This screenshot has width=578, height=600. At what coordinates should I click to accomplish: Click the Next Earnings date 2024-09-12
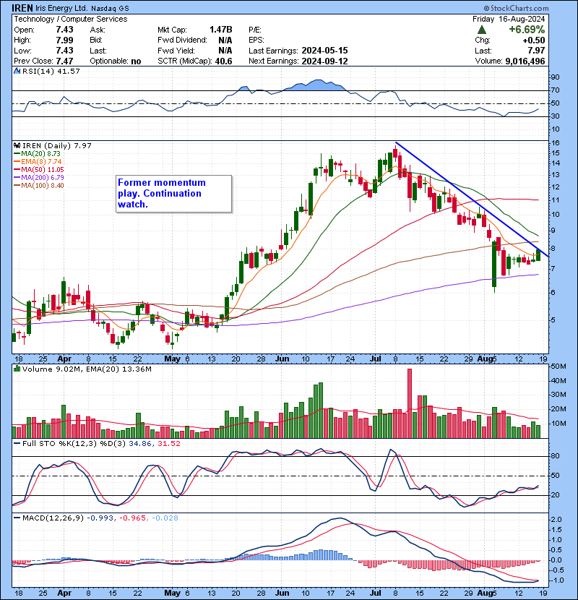(x=325, y=61)
